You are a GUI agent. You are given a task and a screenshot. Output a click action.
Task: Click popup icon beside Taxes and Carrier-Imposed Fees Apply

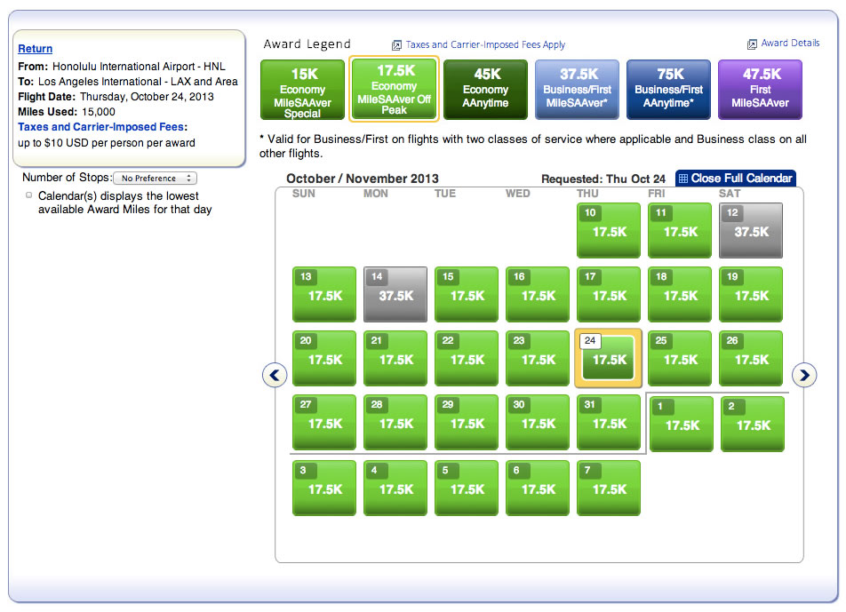(396, 45)
